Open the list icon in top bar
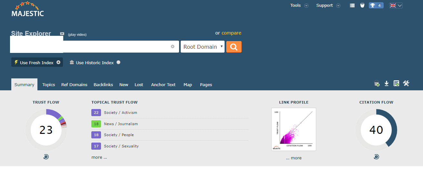 [x=352, y=5]
